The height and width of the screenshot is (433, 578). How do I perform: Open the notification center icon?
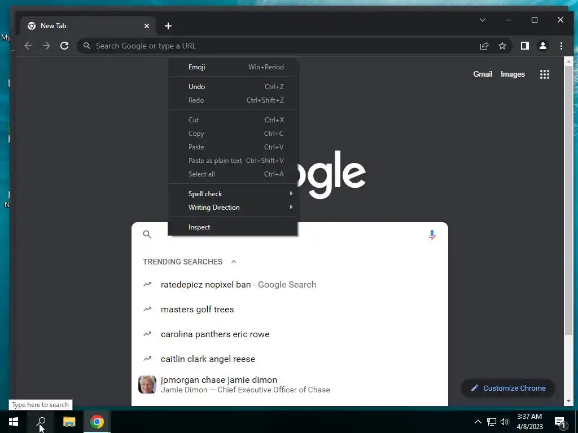click(560, 422)
